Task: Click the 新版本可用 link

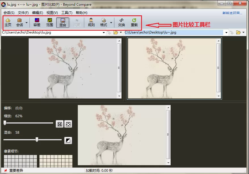Action: pos(232,13)
